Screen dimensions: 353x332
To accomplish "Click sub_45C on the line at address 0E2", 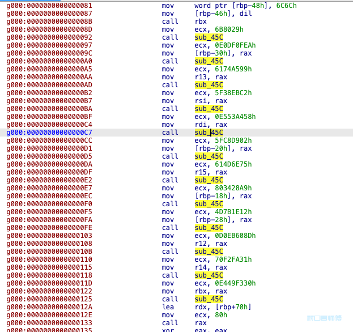I will tap(209, 180).
